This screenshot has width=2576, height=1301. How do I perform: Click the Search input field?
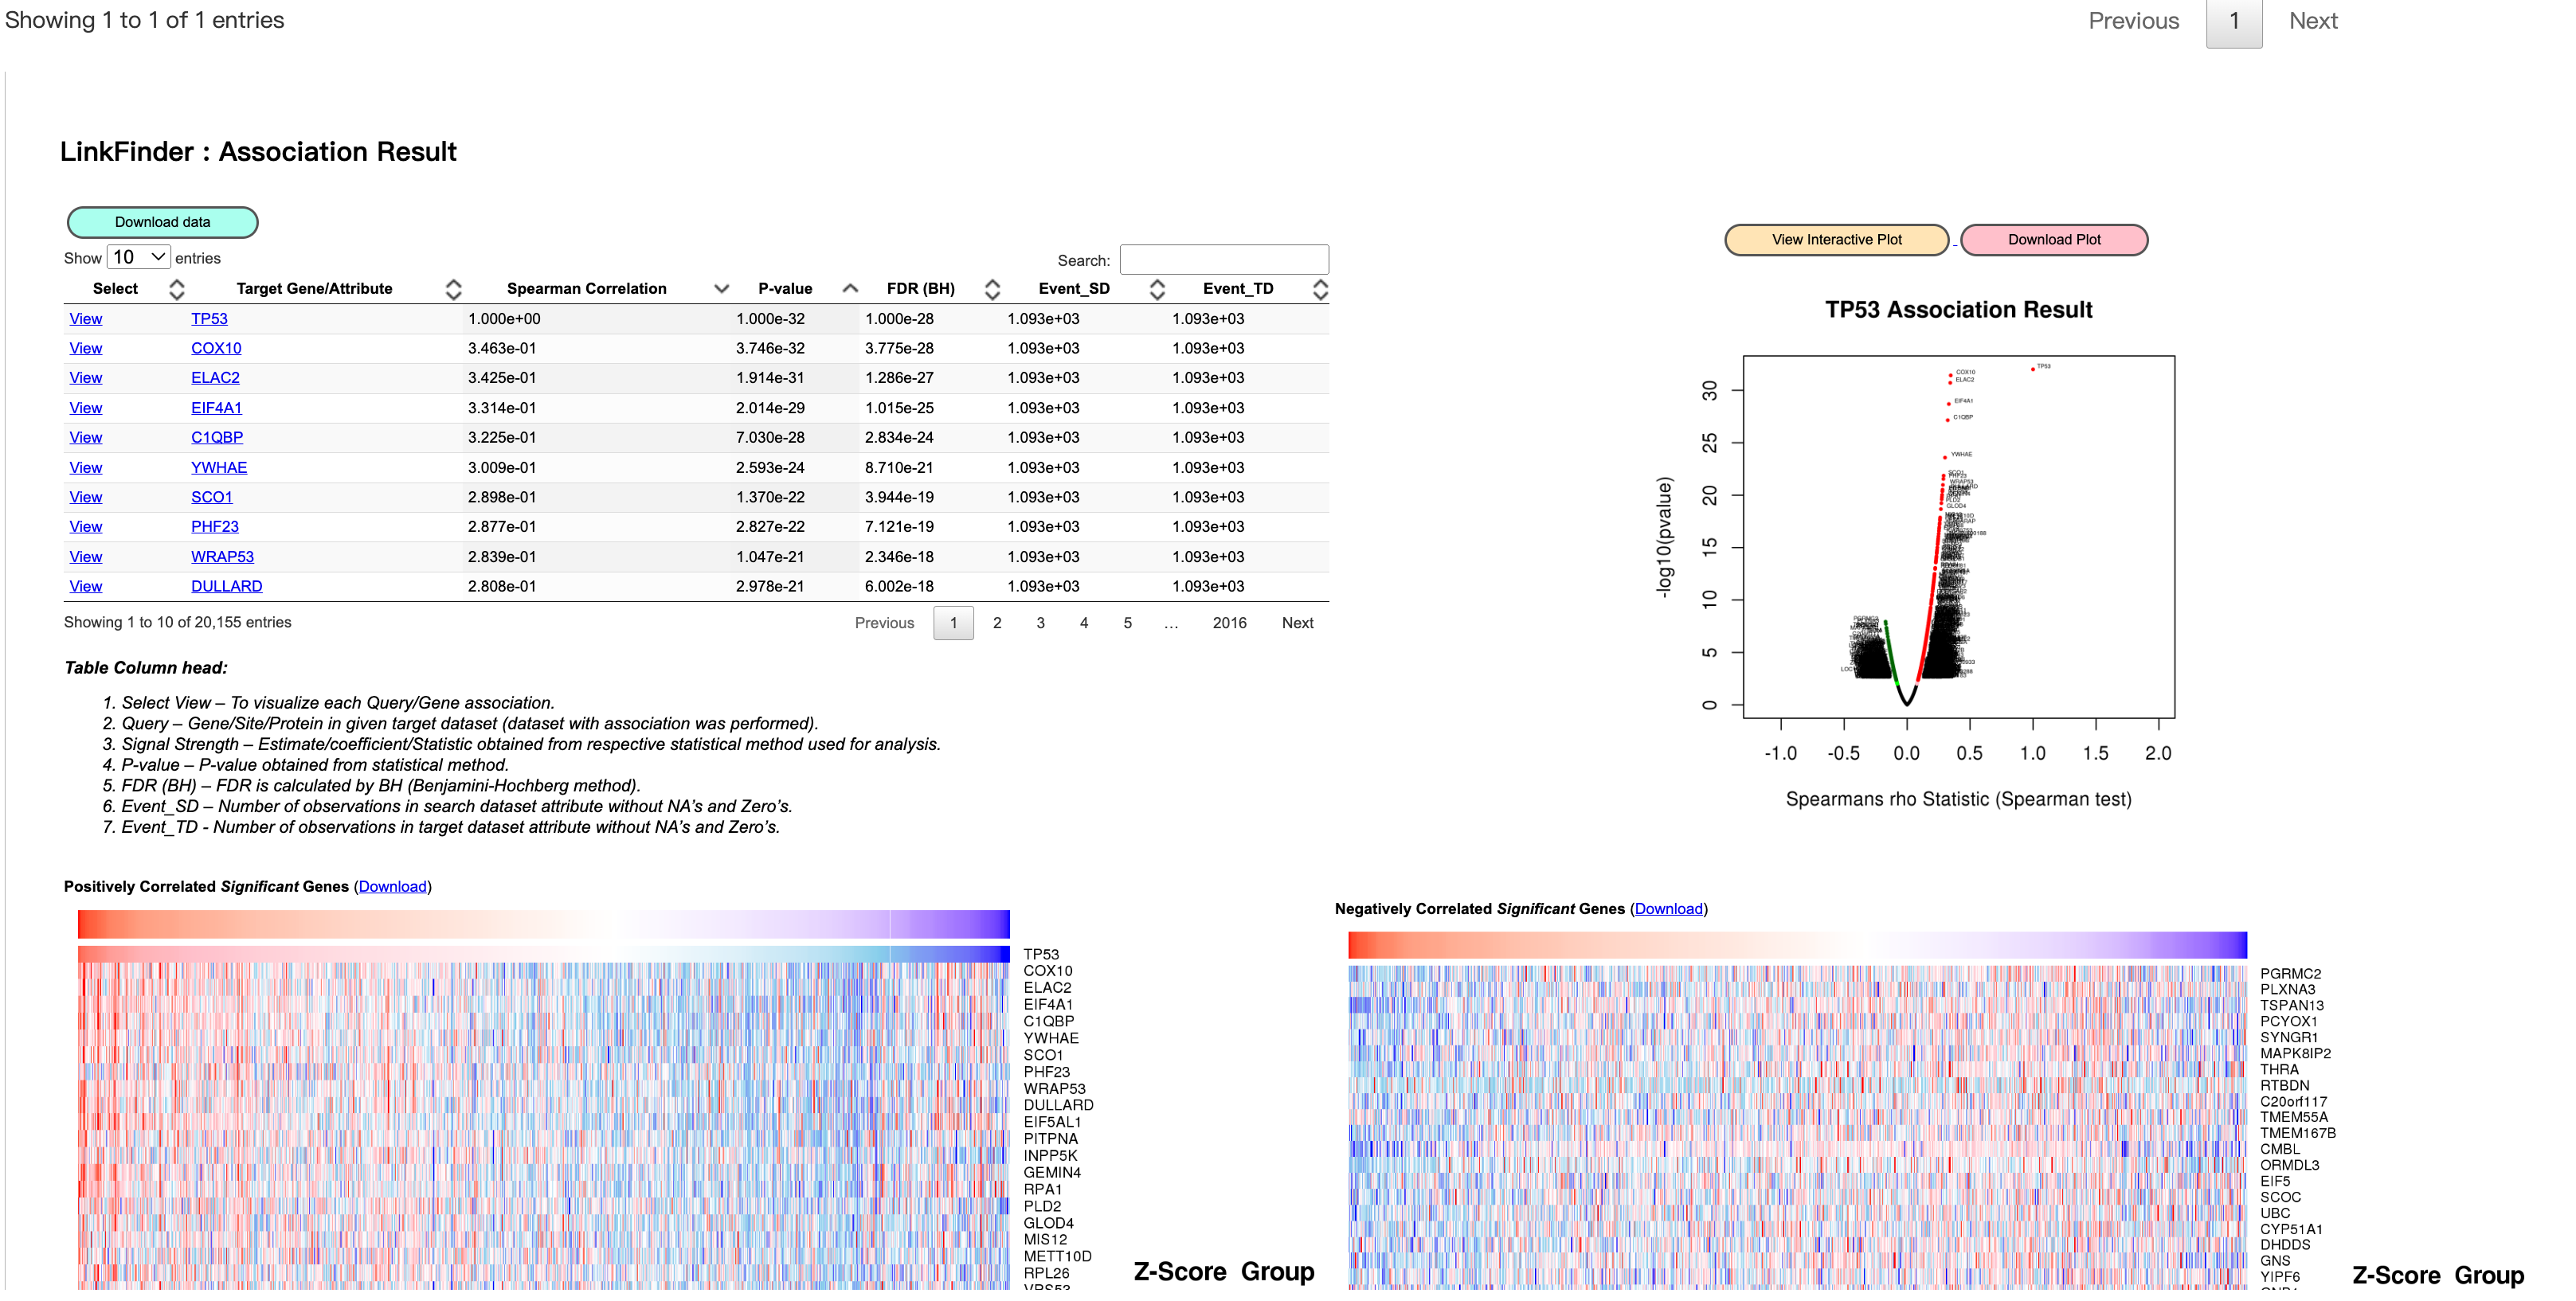point(1224,260)
